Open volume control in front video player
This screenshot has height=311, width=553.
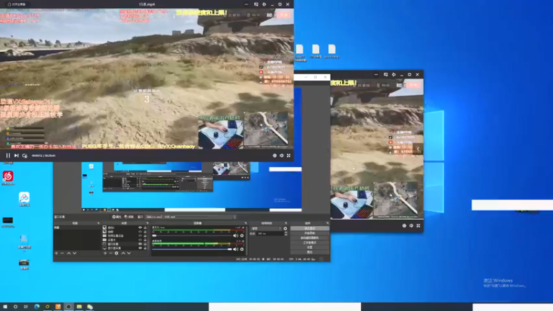pyautogui.click(x=281, y=155)
